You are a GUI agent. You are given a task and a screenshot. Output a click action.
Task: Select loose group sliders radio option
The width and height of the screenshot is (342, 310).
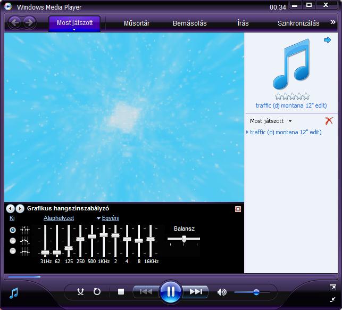pos(13,241)
